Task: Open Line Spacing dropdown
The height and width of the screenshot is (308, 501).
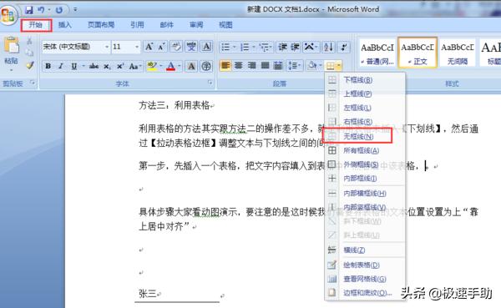Action: (294, 66)
